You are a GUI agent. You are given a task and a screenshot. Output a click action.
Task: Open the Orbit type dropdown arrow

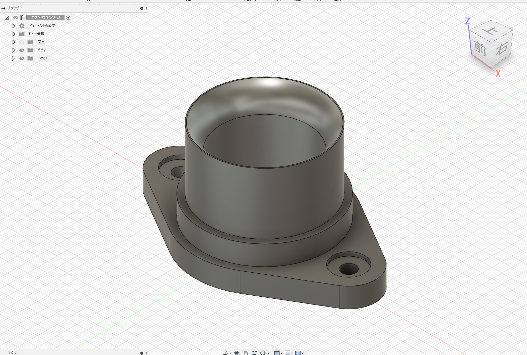point(231,353)
